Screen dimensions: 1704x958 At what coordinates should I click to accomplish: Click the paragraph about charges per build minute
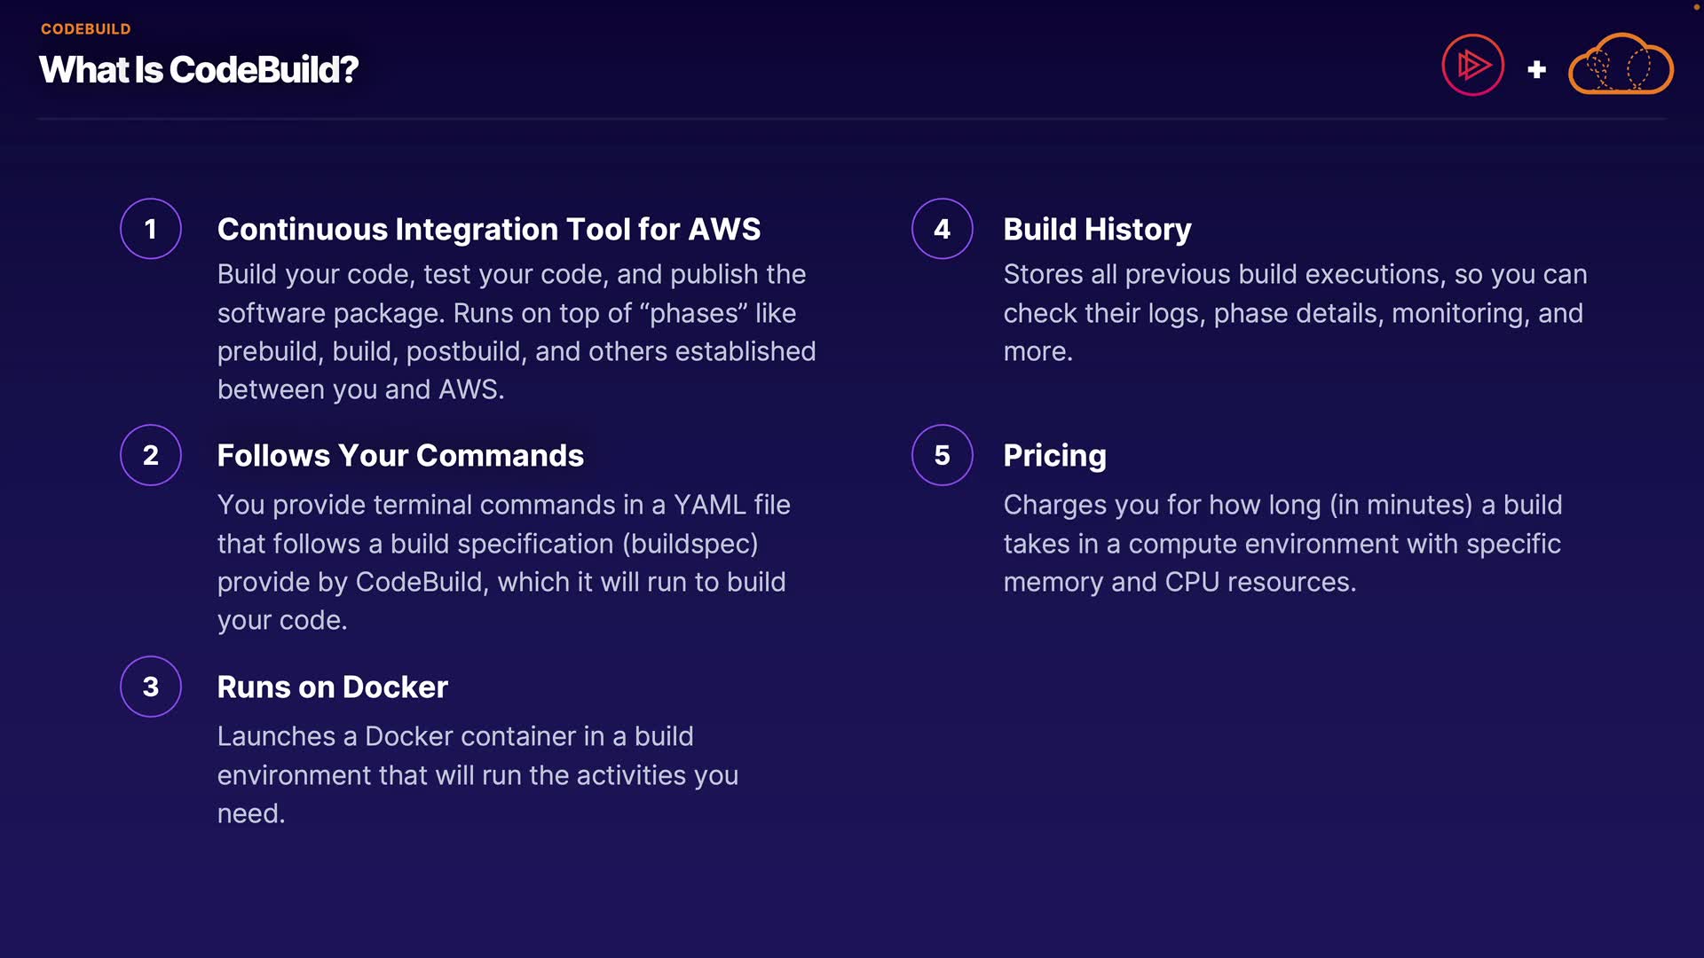[x=1282, y=543]
